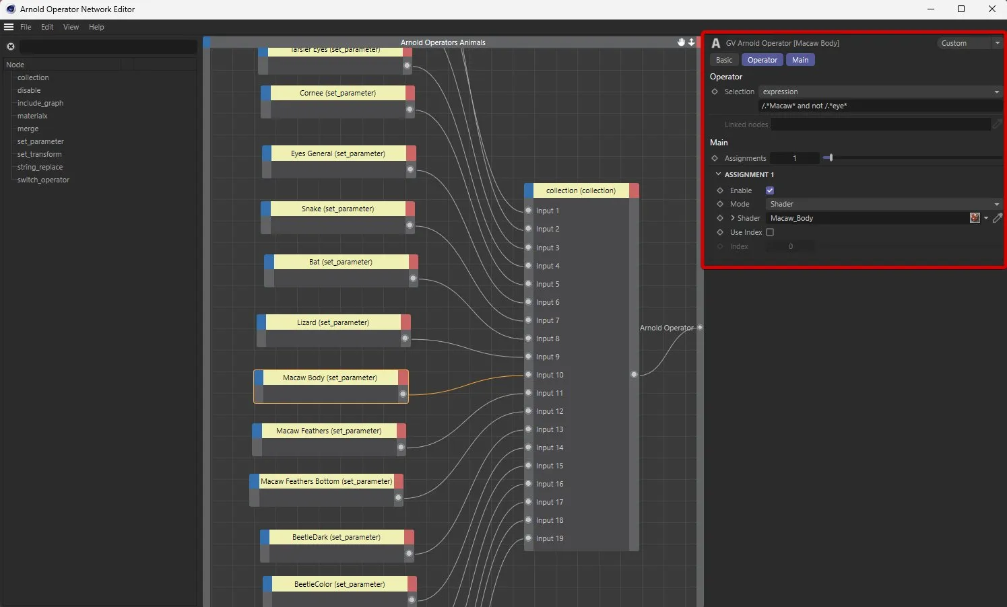Clear the node search with the X icon
Image resolution: width=1007 pixels, height=607 pixels.
[11, 46]
